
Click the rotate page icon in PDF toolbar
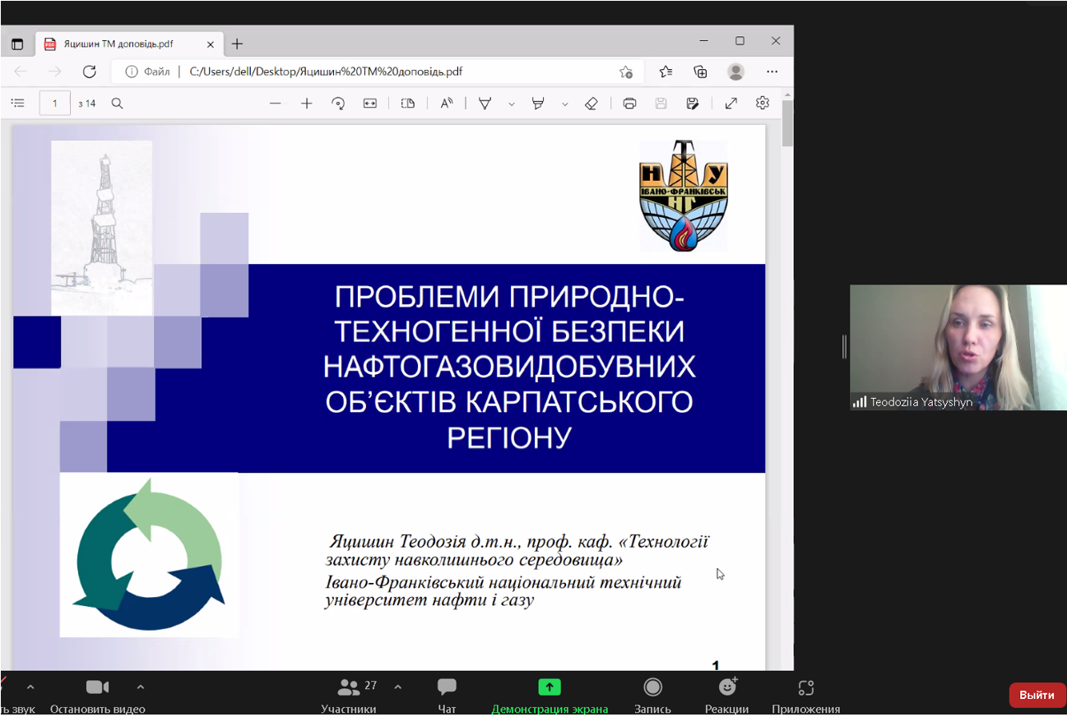pos(338,104)
